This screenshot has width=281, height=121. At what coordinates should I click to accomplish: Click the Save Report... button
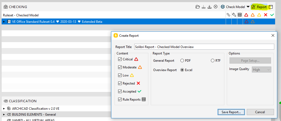tap(231, 112)
